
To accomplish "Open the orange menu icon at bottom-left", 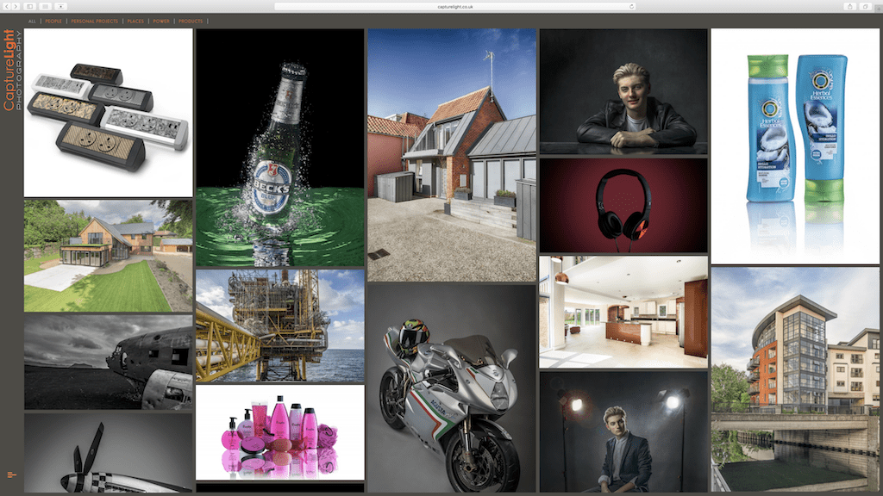I will (x=11, y=475).
